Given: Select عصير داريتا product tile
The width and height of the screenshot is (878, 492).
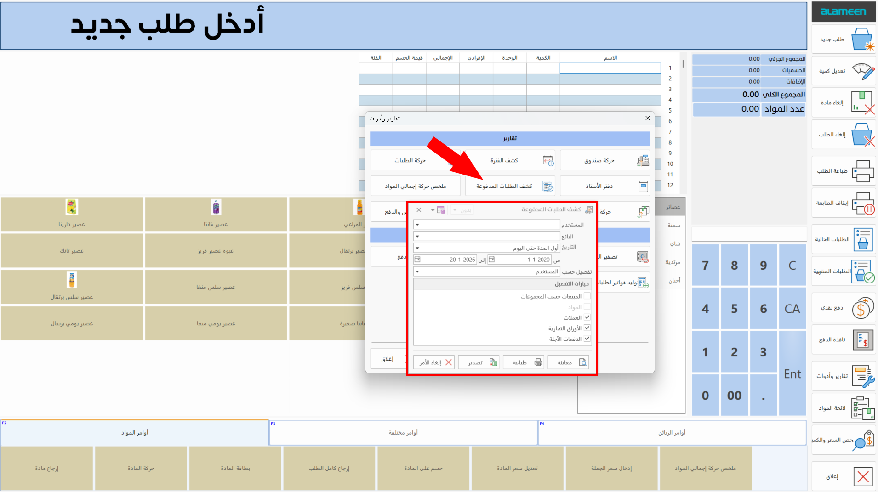Looking at the screenshot, I should coord(72,214).
